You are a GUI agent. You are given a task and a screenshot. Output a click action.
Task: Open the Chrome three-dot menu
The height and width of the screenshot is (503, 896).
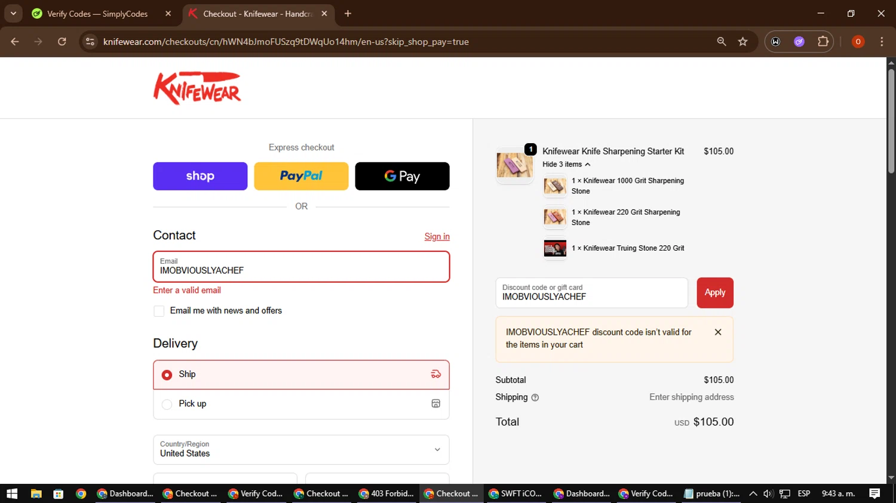click(x=882, y=42)
